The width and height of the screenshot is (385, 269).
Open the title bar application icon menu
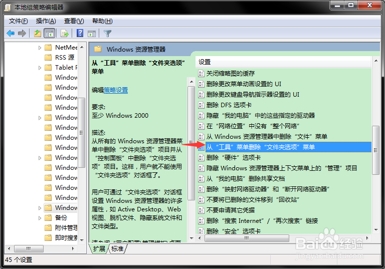tap(8, 8)
